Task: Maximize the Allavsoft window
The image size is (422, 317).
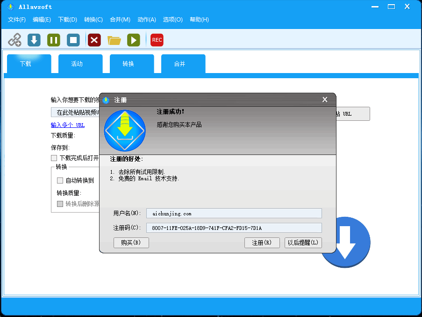Action: coord(391,7)
